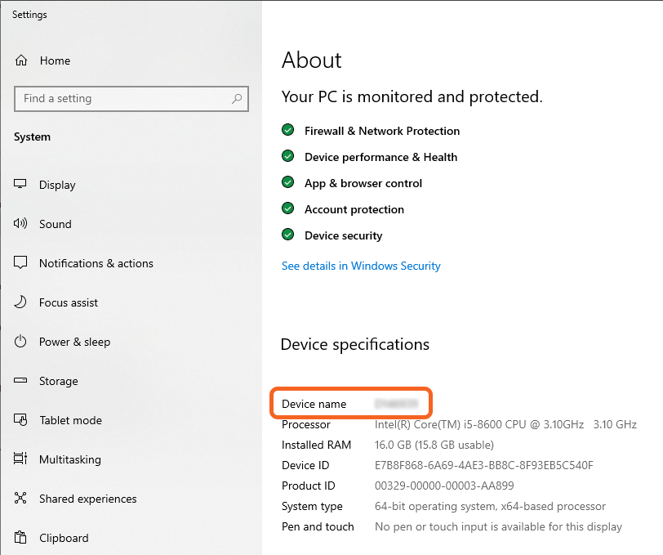
Task: Click the Device ID value text
Action: [x=483, y=465]
